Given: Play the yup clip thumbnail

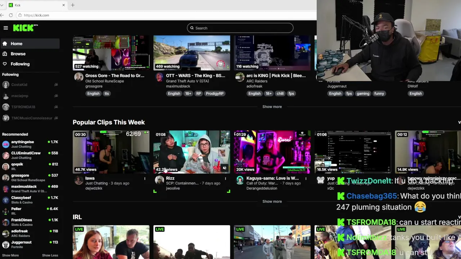Looking at the screenshot, I should (x=353, y=152).
